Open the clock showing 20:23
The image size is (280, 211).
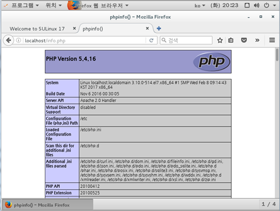[224, 6]
